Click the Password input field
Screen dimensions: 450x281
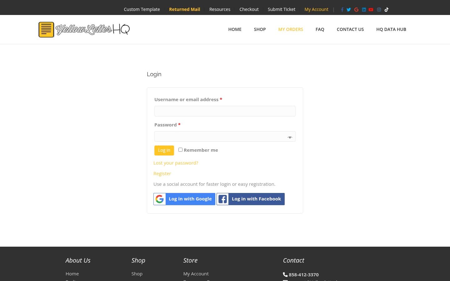pyautogui.click(x=225, y=136)
